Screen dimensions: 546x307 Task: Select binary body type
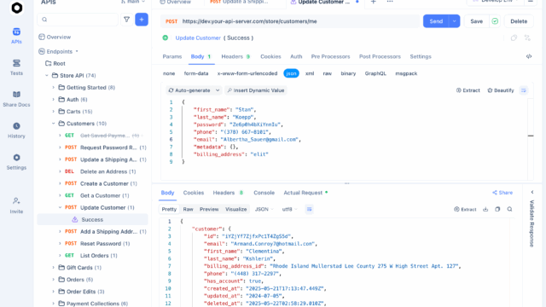pos(348,73)
